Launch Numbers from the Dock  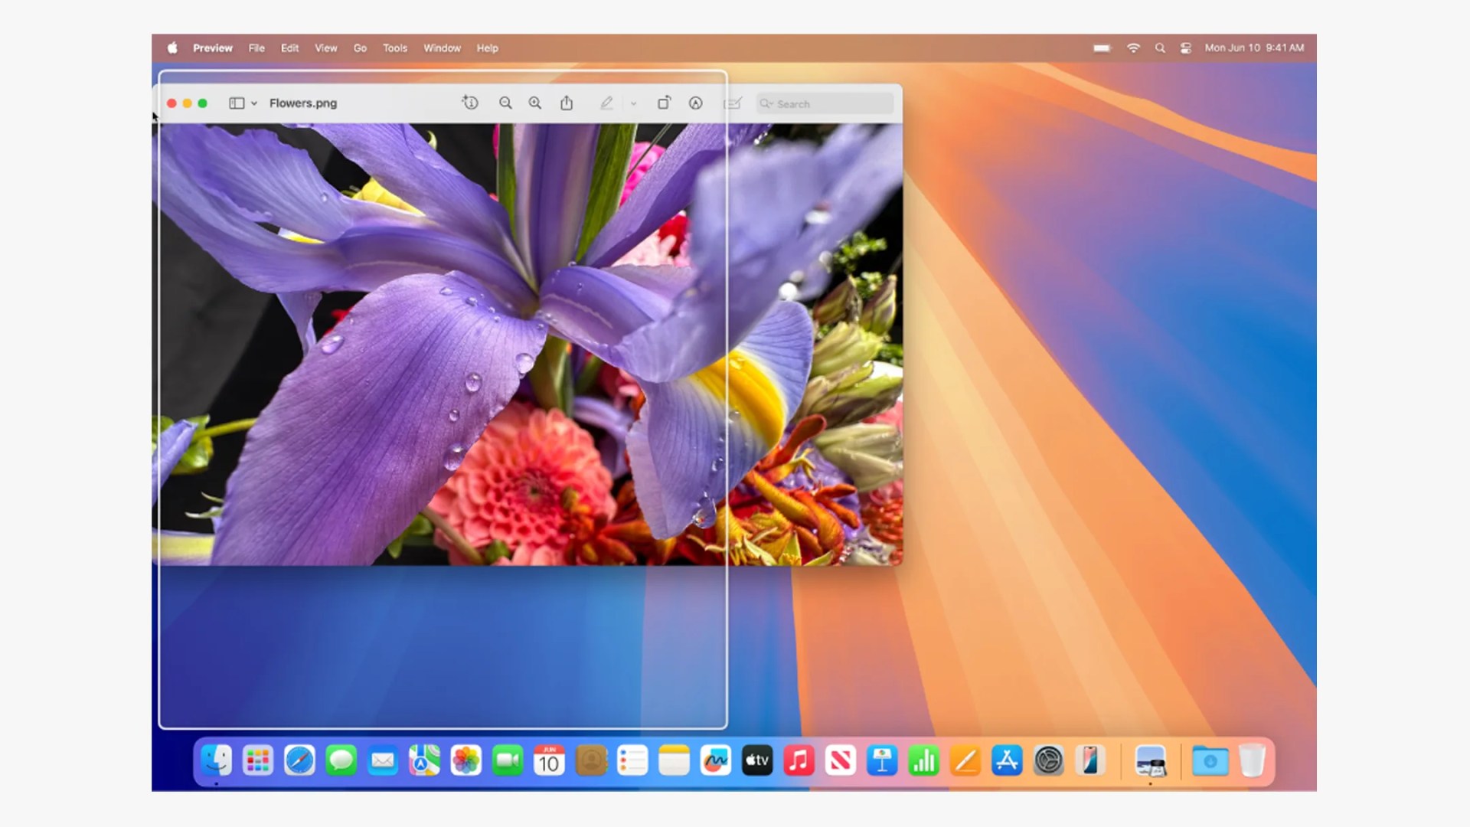(924, 760)
